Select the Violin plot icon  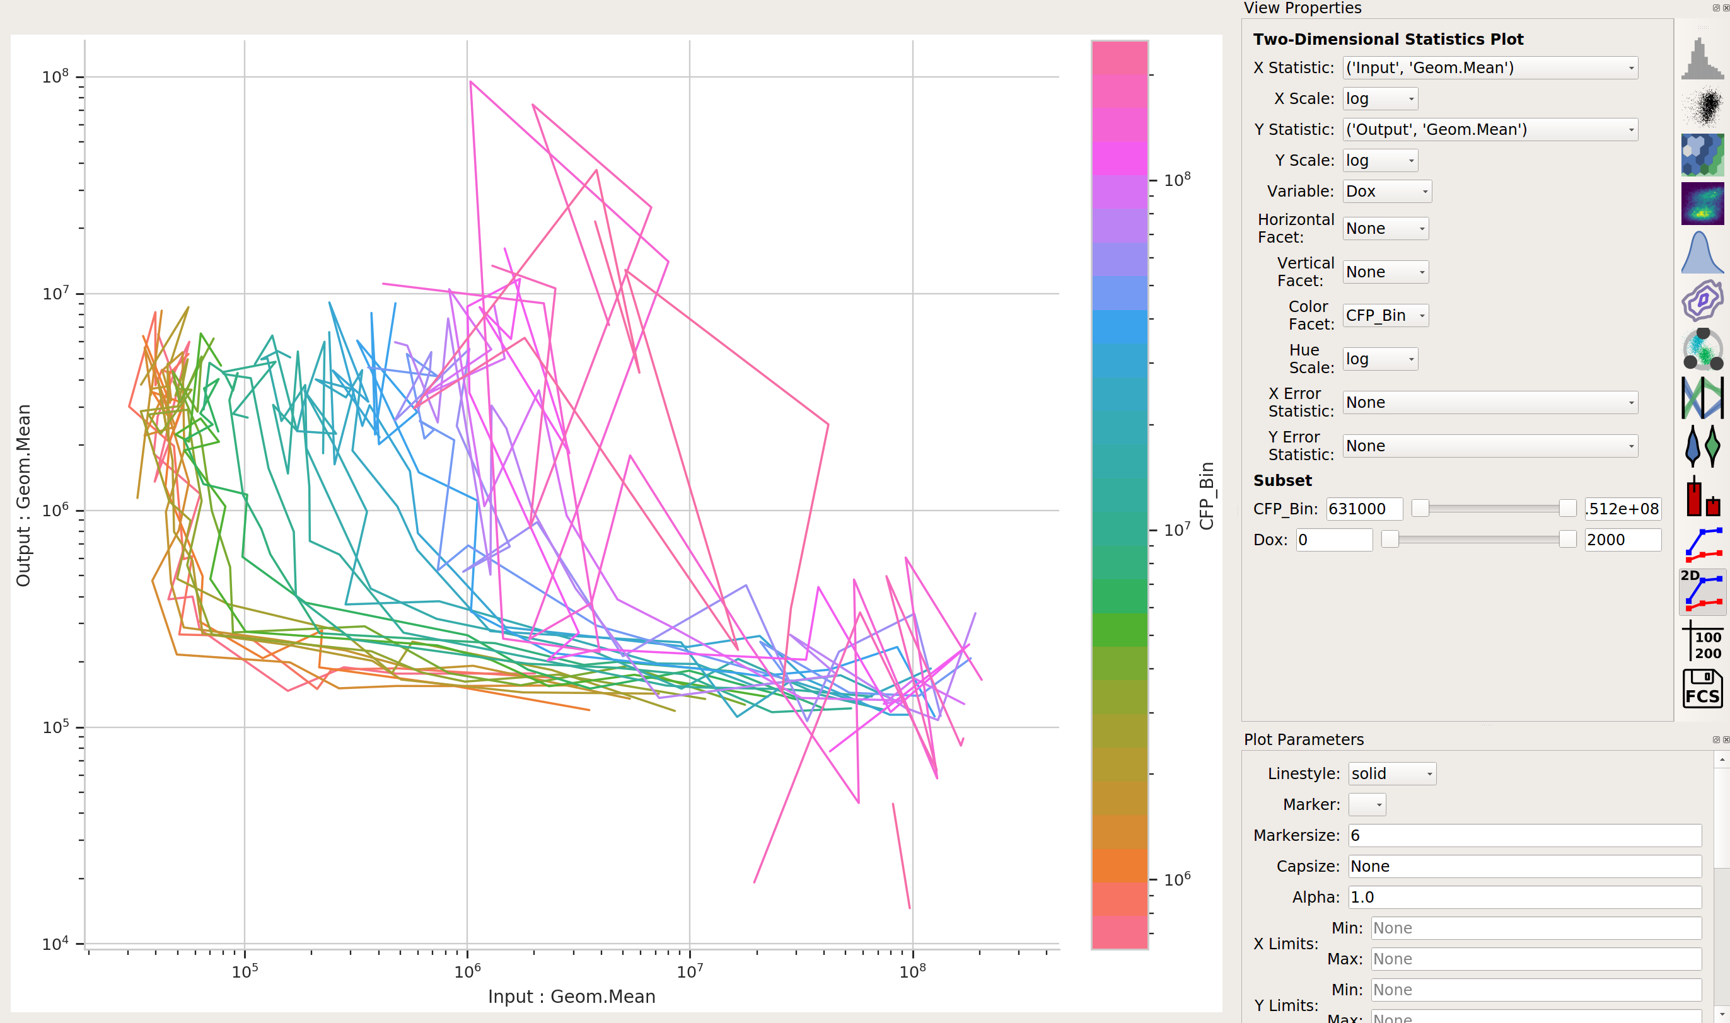click(1702, 446)
